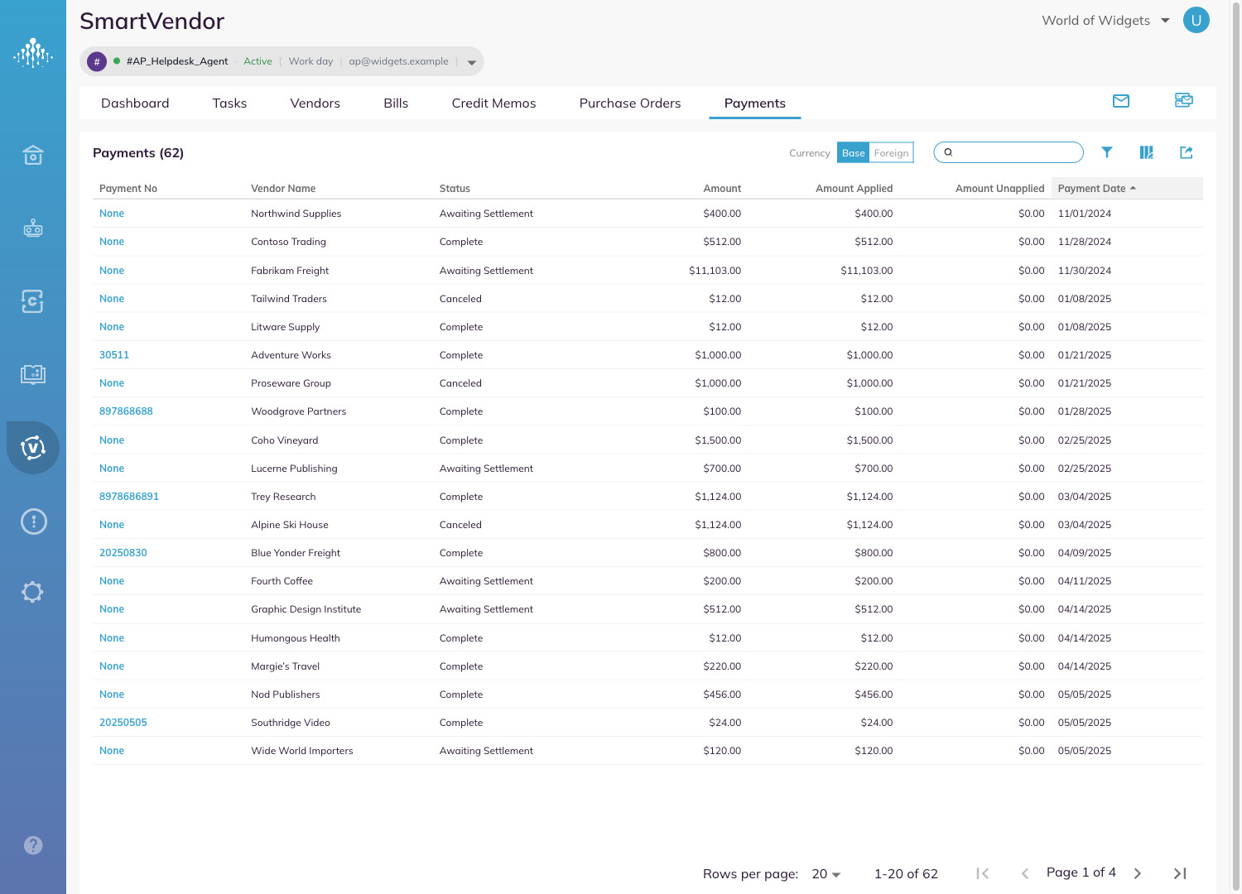Screen dimensions: 1242x894
Task: Switch to the Tasks tab
Action: (229, 103)
